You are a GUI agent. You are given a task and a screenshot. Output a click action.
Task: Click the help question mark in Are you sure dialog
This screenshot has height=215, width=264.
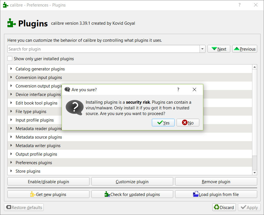tap(178, 89)
